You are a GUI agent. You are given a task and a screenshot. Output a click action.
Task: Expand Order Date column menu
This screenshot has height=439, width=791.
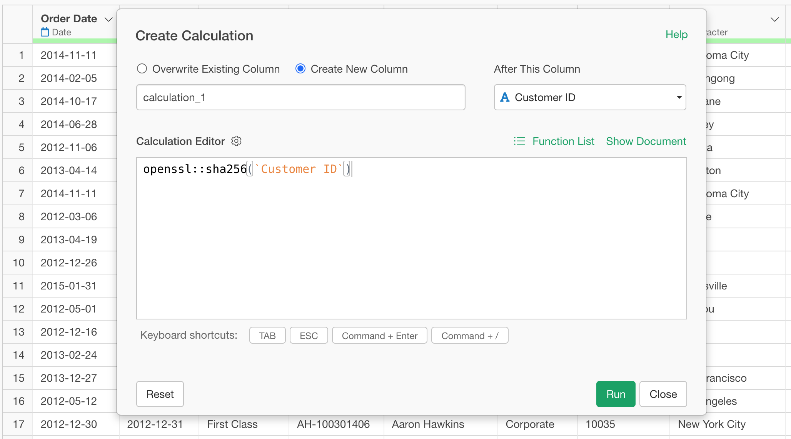[x=109, y=19]
